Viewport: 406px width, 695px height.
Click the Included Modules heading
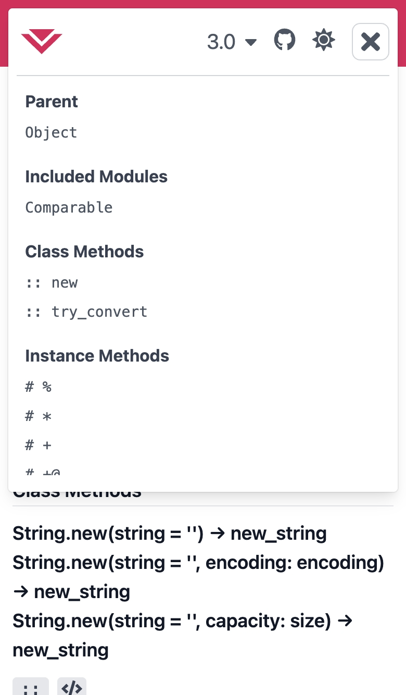(x=96, y=177)
